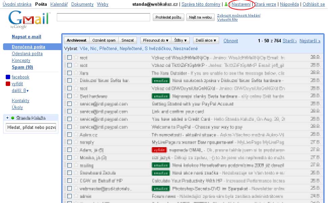Open Nastavení settings link
Screen dimensions: 328x203
241,4
